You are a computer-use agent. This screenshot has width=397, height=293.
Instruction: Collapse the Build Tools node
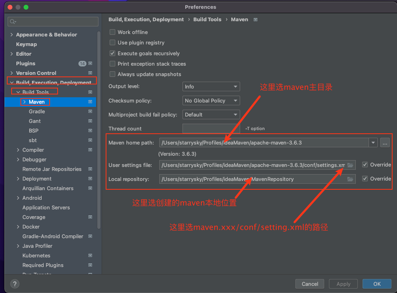pyautogui.click(x=18, y=92)
